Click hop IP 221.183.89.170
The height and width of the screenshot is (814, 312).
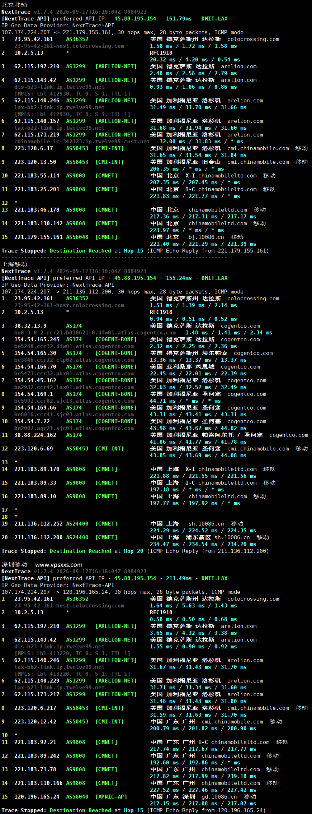(37, 469)
